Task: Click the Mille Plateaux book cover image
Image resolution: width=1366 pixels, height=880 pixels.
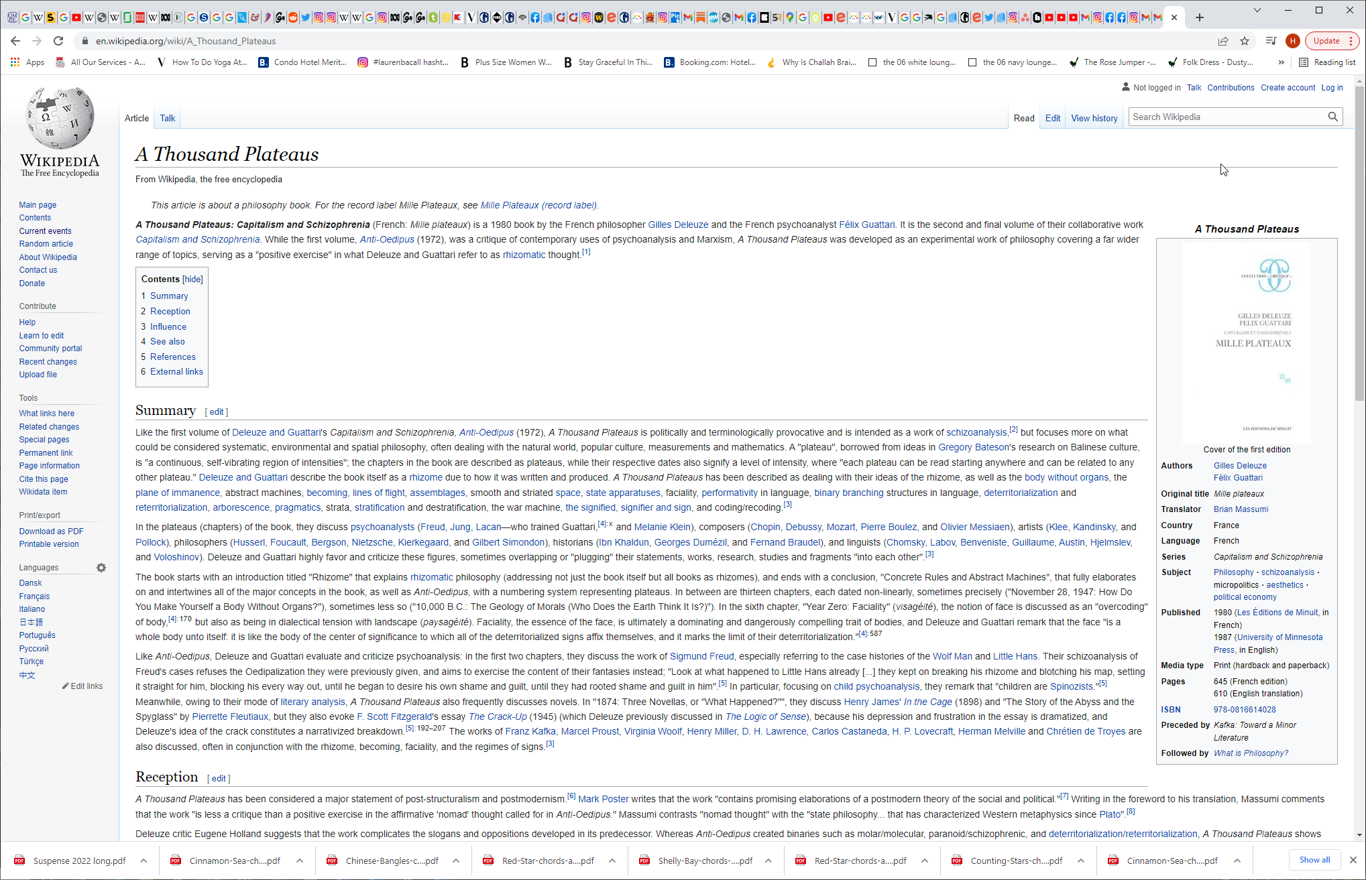Action: tap(1247, 342)
